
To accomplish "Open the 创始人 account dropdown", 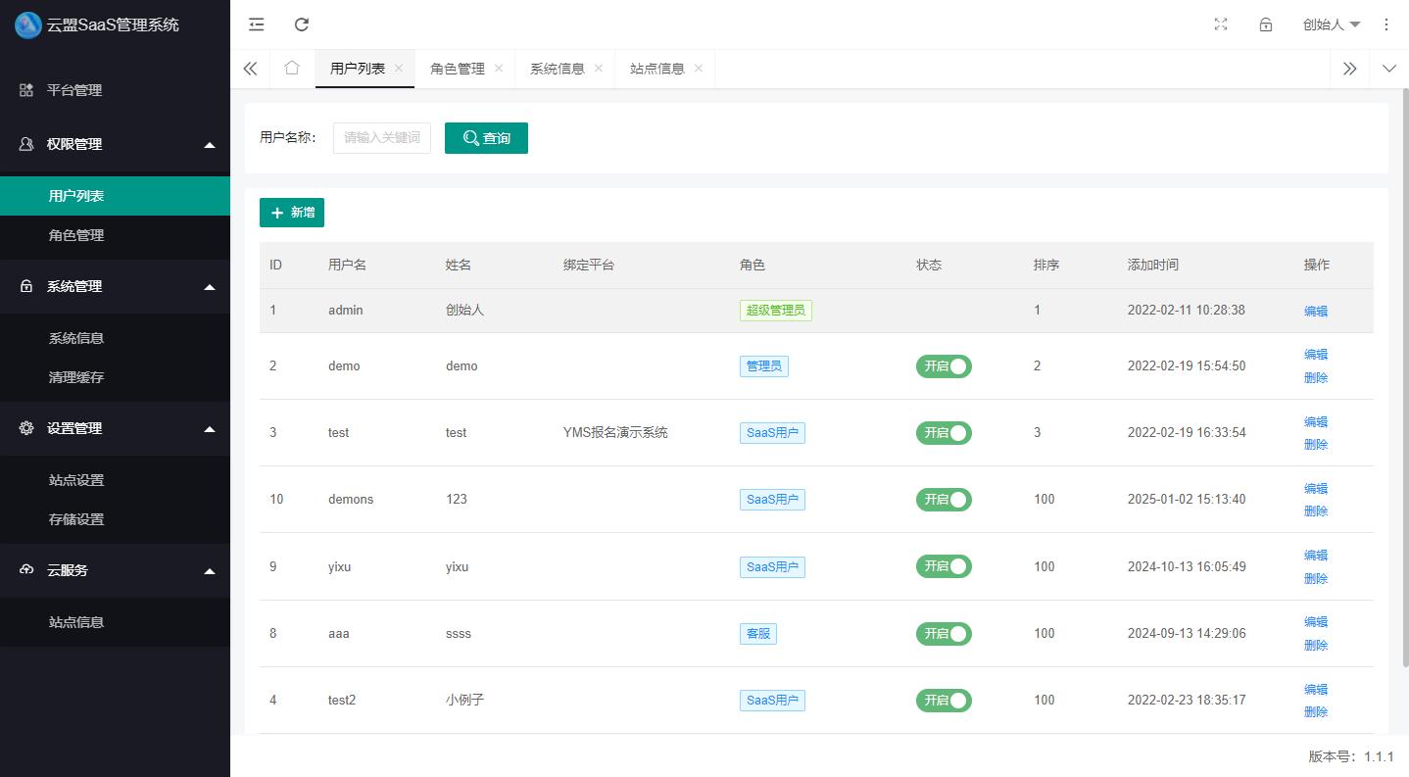I will coord(1331,24).
